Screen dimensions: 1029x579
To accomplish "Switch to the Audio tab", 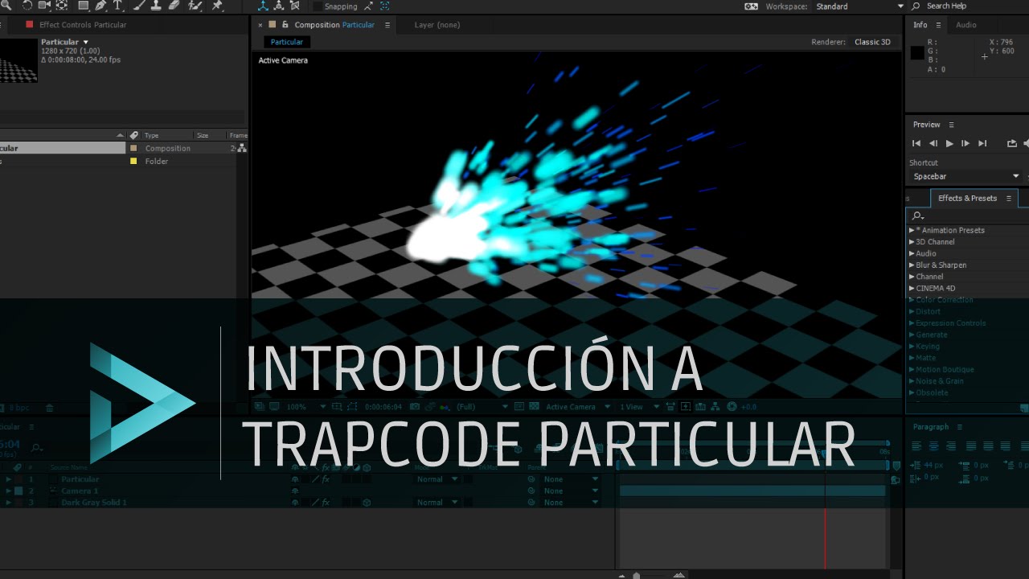I will 966,25.
